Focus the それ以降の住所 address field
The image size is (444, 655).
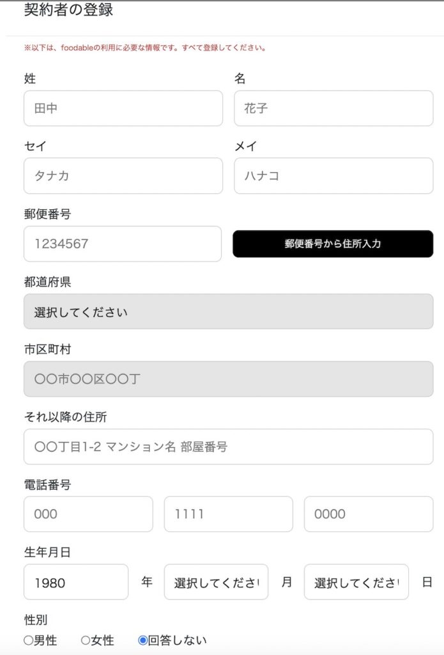click(228, 446)
